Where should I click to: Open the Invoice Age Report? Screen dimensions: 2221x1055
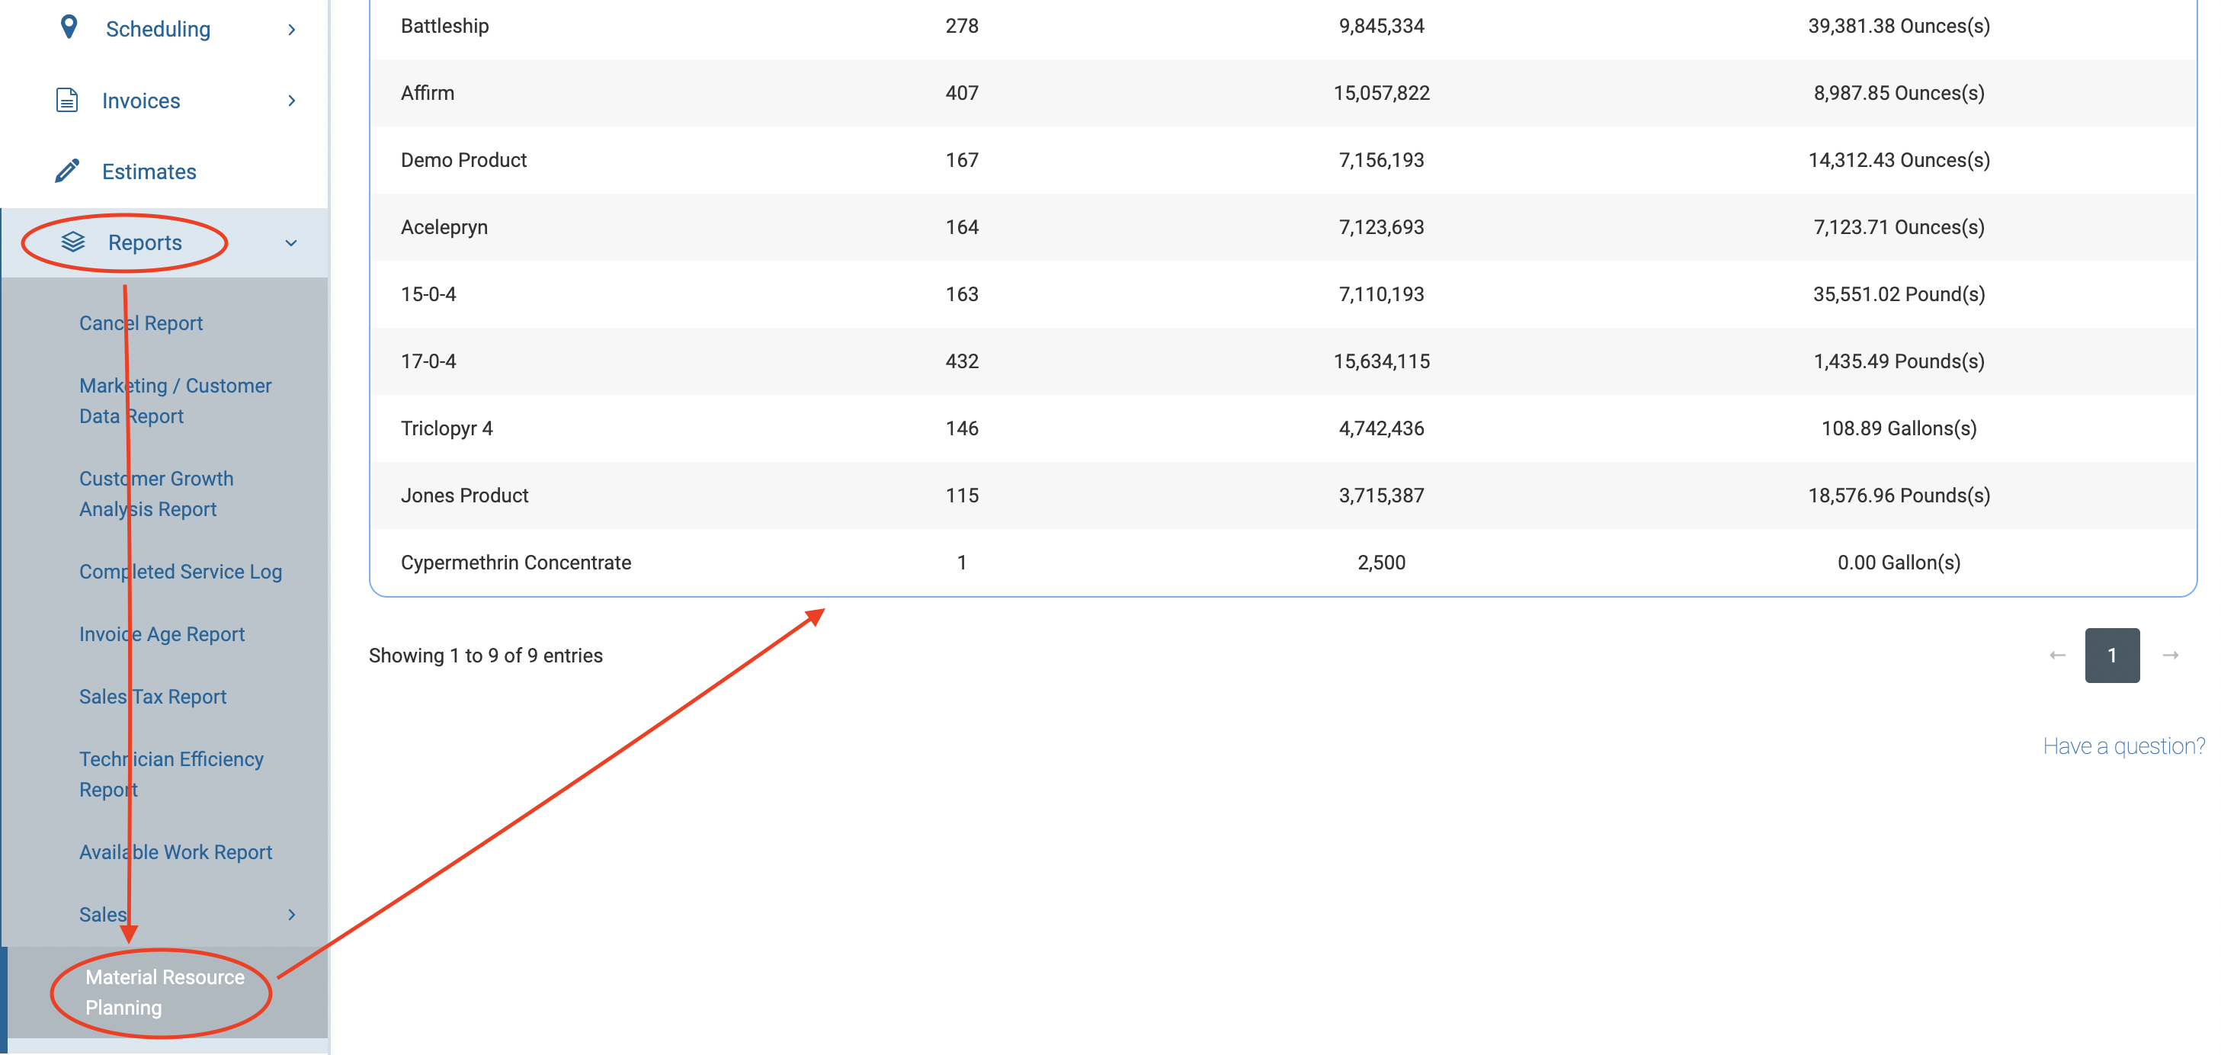click(x=162, y=634)
